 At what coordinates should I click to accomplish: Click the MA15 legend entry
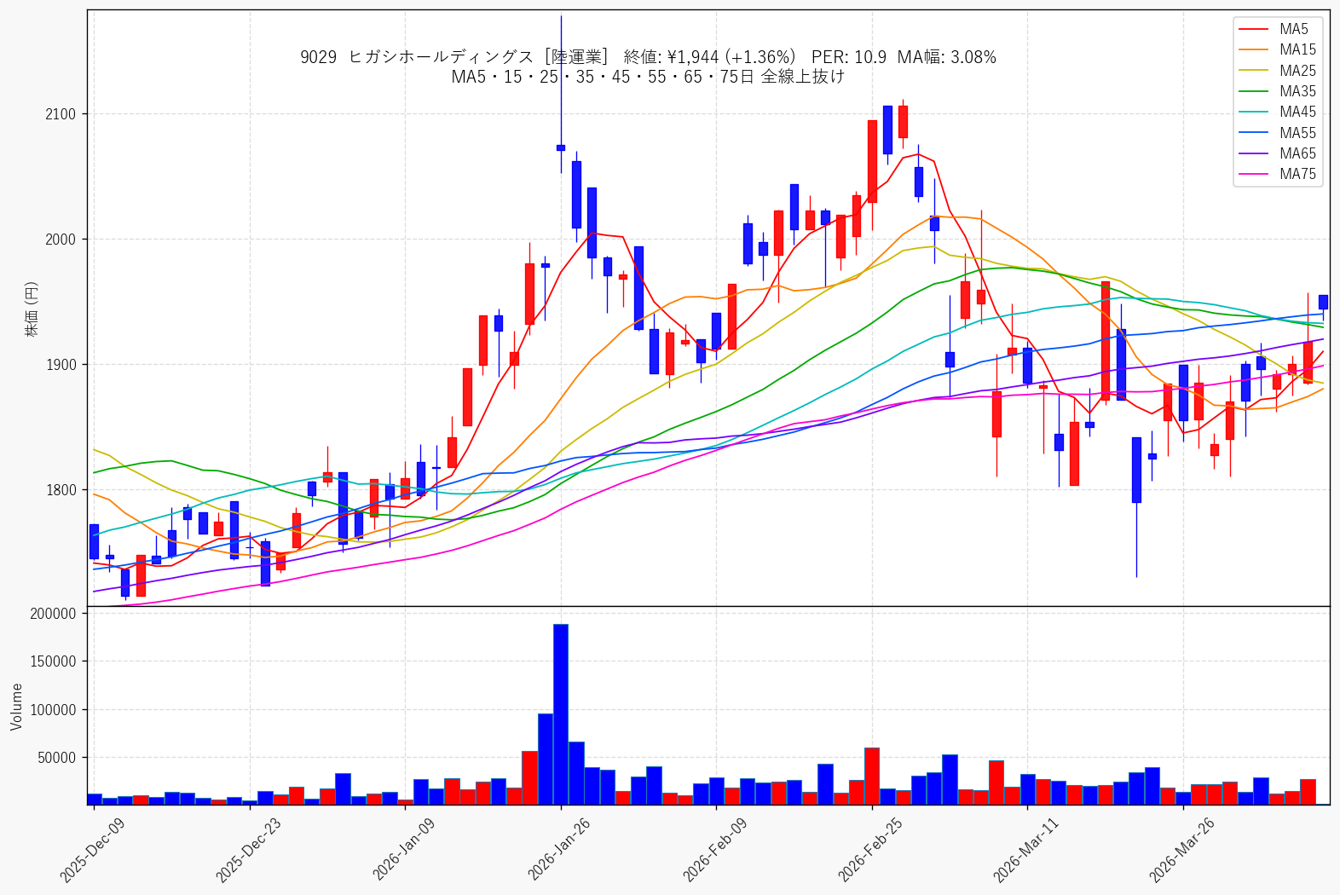1277,49
